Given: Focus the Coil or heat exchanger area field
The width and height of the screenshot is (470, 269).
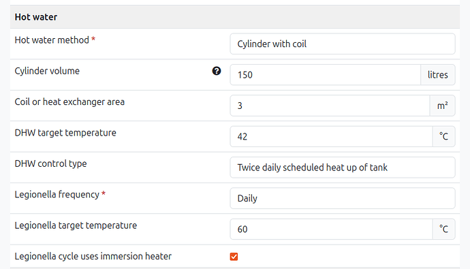Looking at the screenshot, I should pos(330,106).
